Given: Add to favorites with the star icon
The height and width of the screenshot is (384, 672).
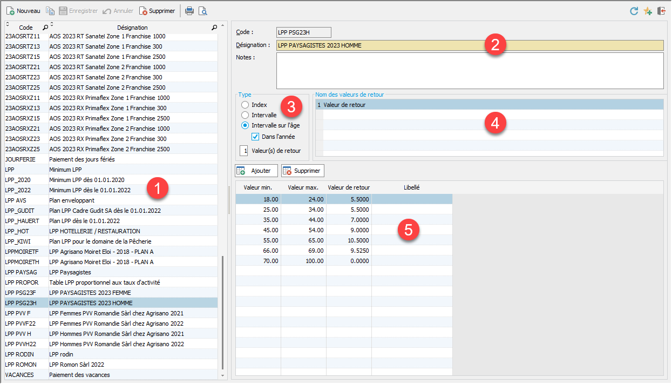Looking at the screenshot, I should 648,11.
